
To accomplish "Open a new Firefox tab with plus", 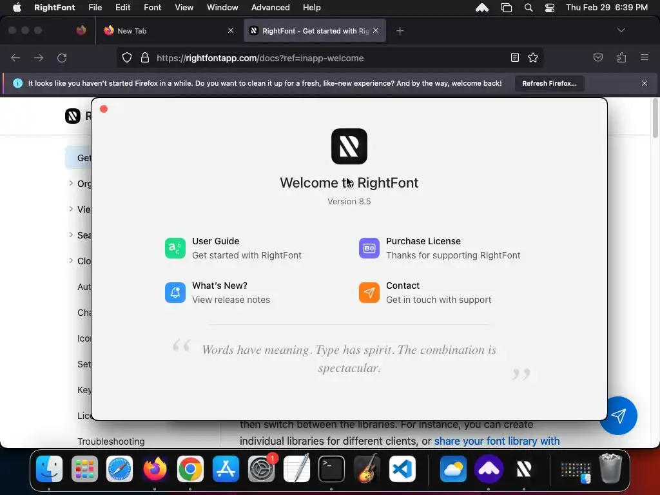I will click(400, 31).
